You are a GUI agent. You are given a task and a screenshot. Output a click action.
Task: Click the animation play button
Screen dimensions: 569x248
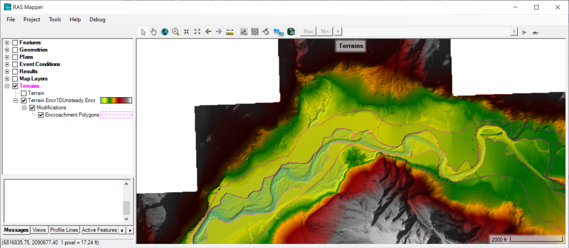click(x=524, y=32)
